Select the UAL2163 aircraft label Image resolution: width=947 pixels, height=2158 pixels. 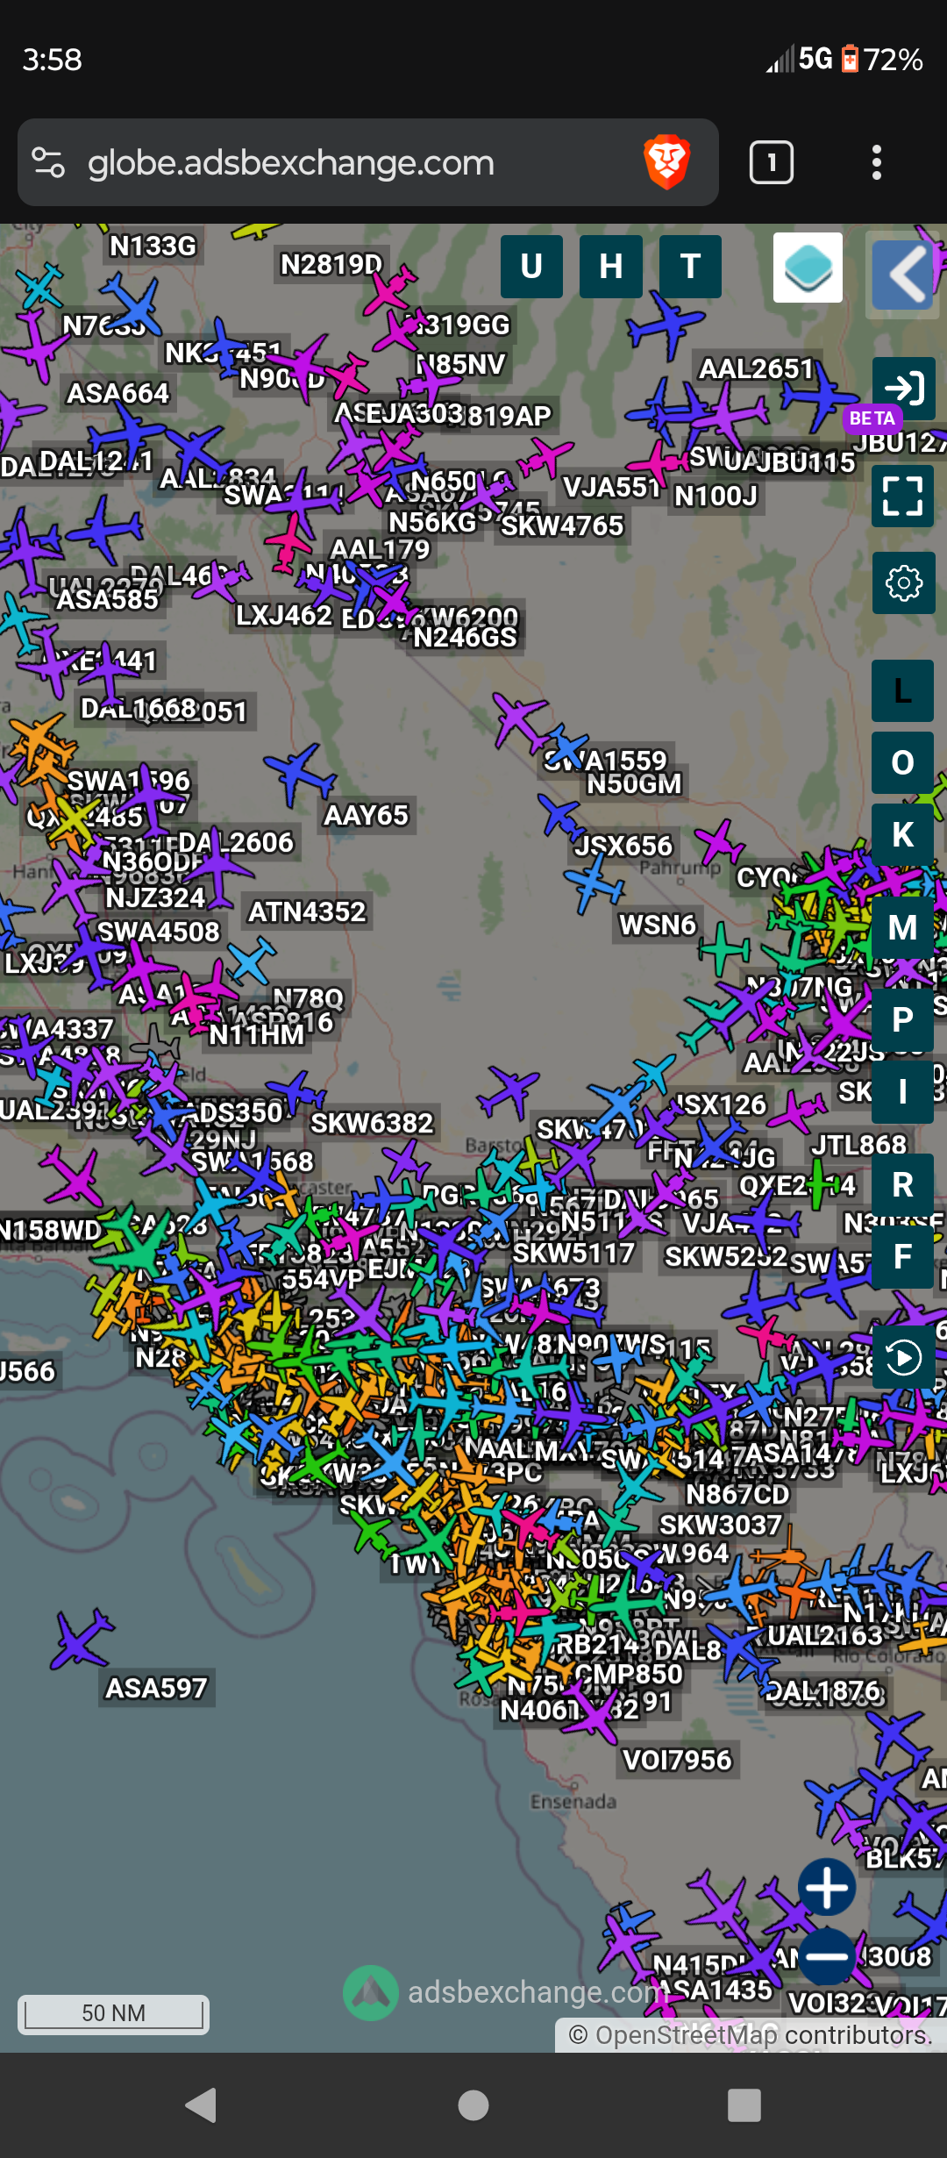pos(825,1635)
